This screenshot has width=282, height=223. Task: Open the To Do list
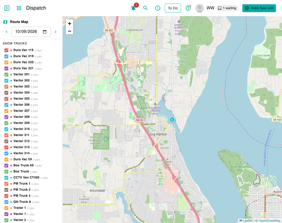point(173,8)
